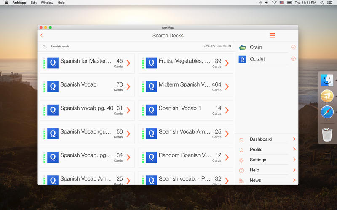
Task: Open the Edit menu
Action: click(33, 3)
